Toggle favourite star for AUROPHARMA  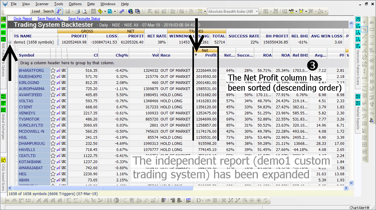(53, 89)
